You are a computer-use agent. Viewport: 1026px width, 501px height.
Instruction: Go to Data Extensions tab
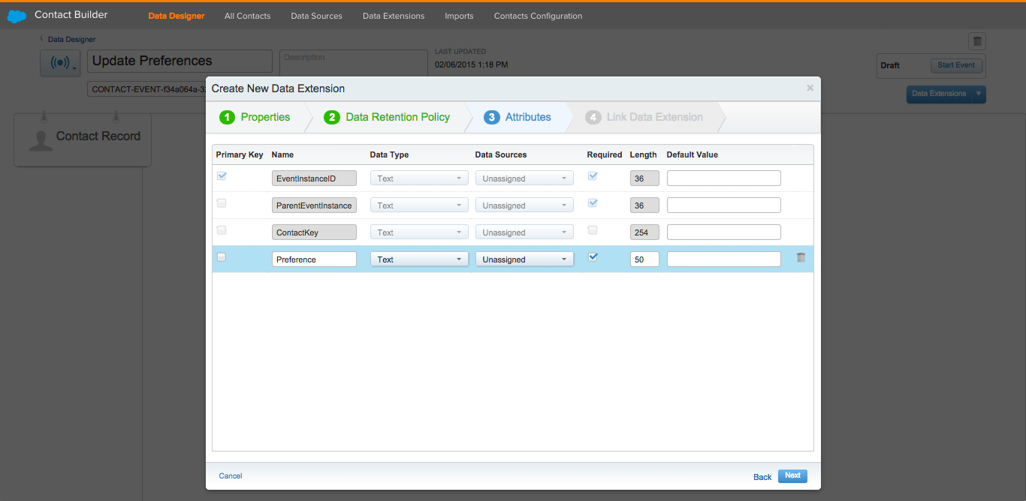pyautogui.click(x=394, y=16)
